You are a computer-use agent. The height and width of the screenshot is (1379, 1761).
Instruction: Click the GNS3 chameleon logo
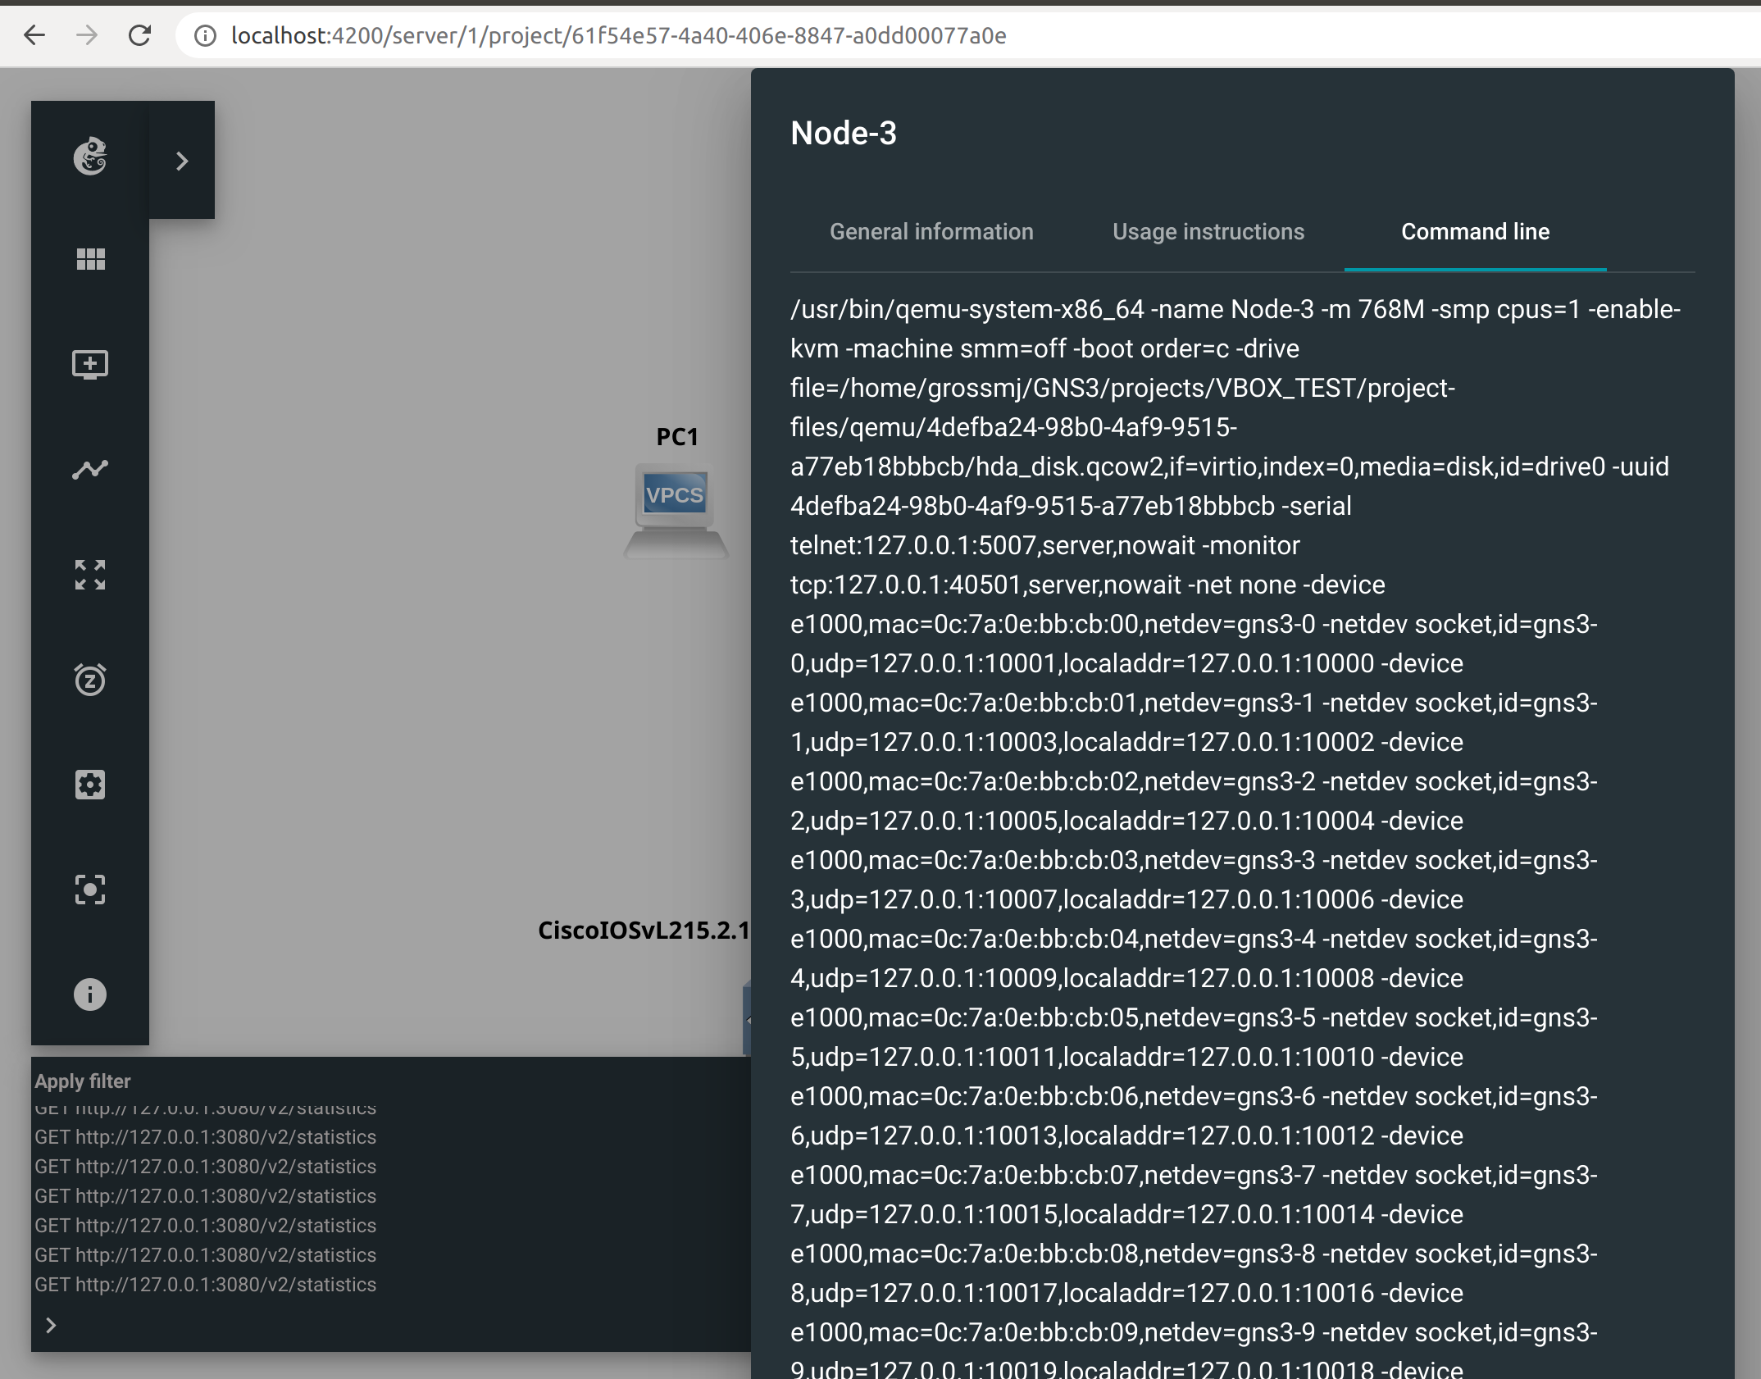tap(90, 157)
